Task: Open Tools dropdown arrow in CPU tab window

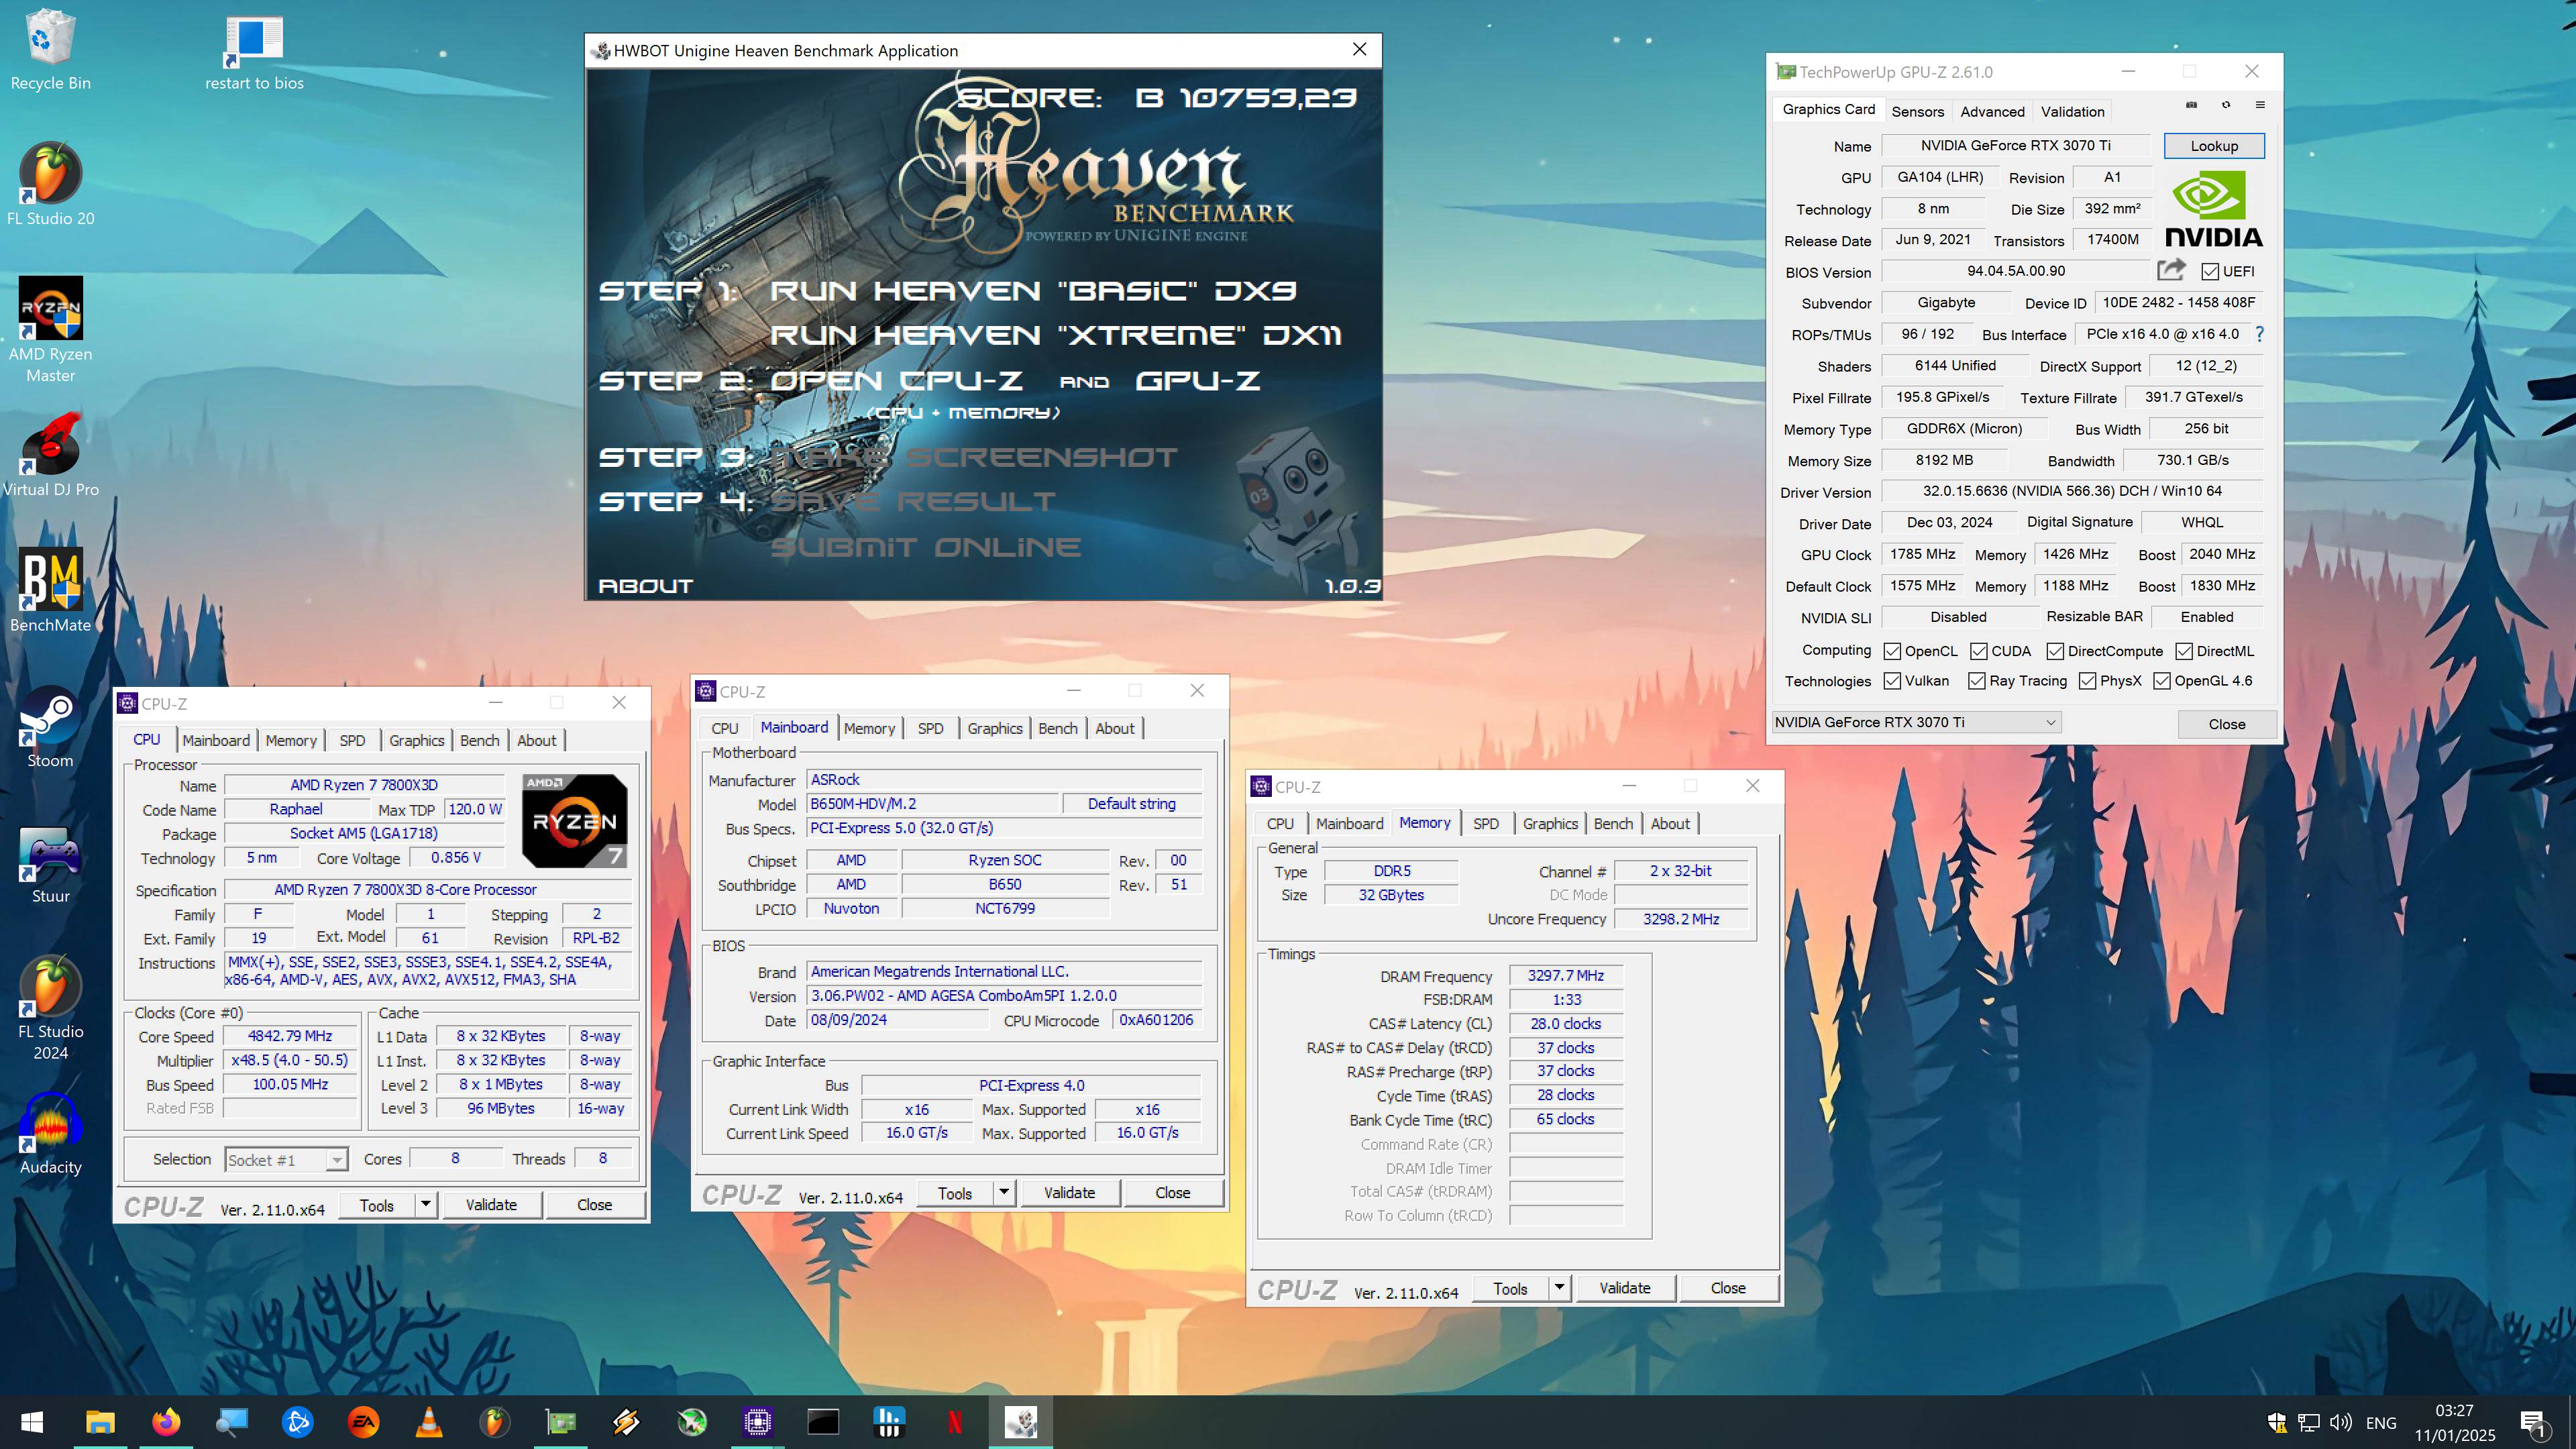Action: pyautogui.click(x=425, y=1205)
